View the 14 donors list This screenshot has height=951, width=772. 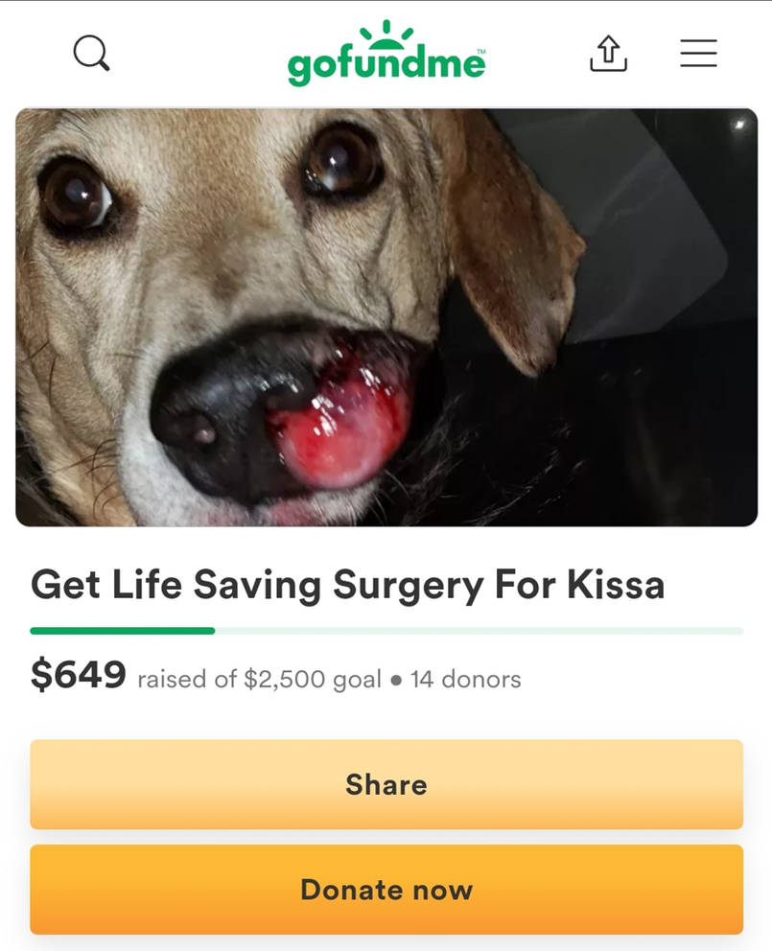pos(466,680)
